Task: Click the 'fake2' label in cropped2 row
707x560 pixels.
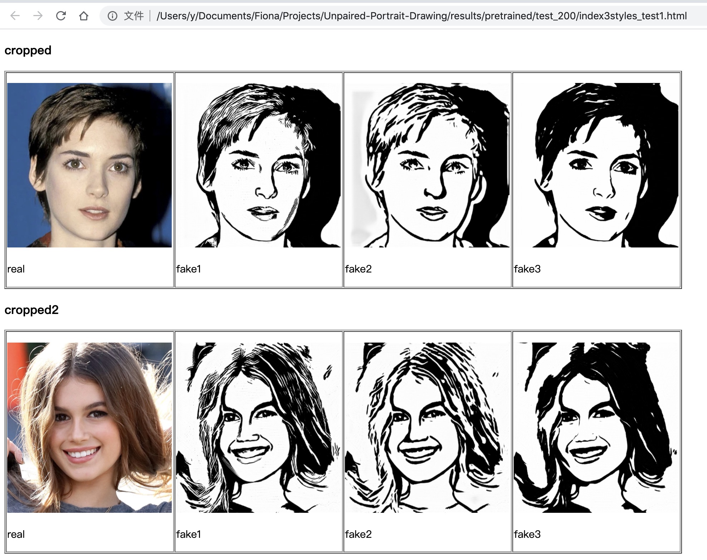Action: click(x=359, y=534)
